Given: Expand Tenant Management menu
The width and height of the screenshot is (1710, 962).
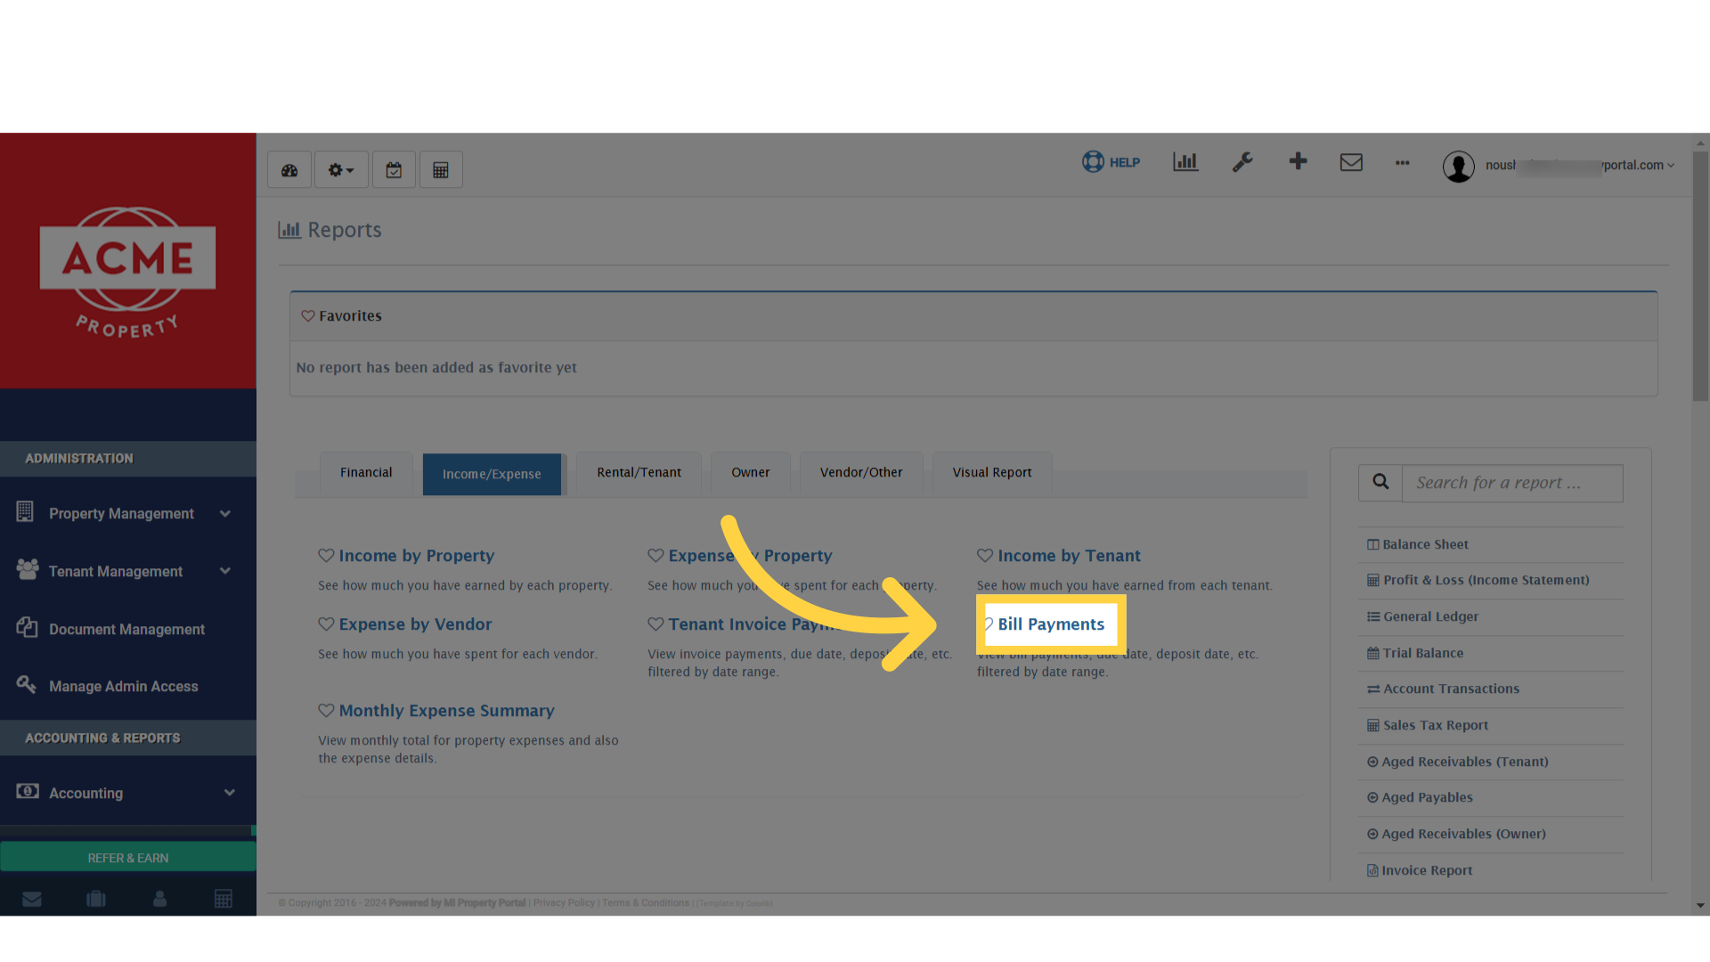Looking at the screenshot, I should (128, 572).
